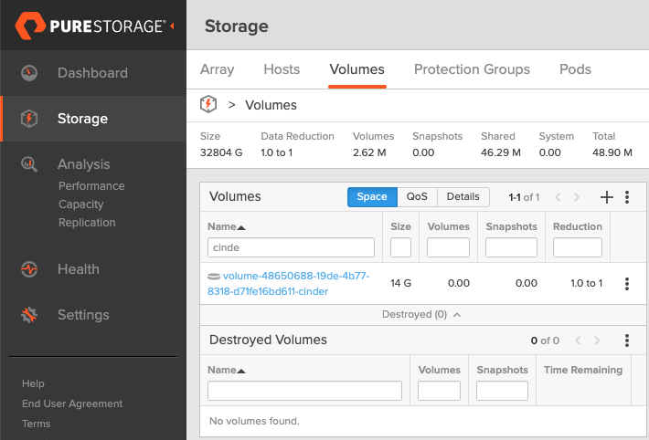Click the Analysis magnifier icon

pos(29,164)
